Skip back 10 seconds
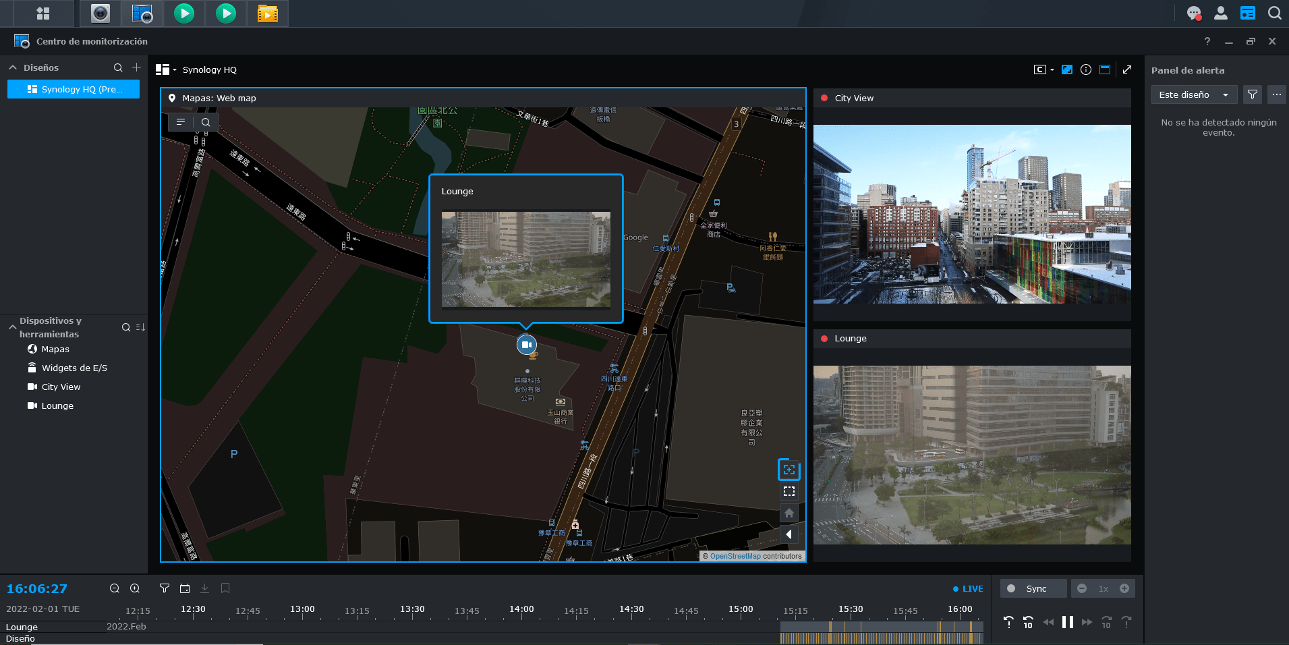The height and width of the screenshot is (645, 1289). 1028,622
